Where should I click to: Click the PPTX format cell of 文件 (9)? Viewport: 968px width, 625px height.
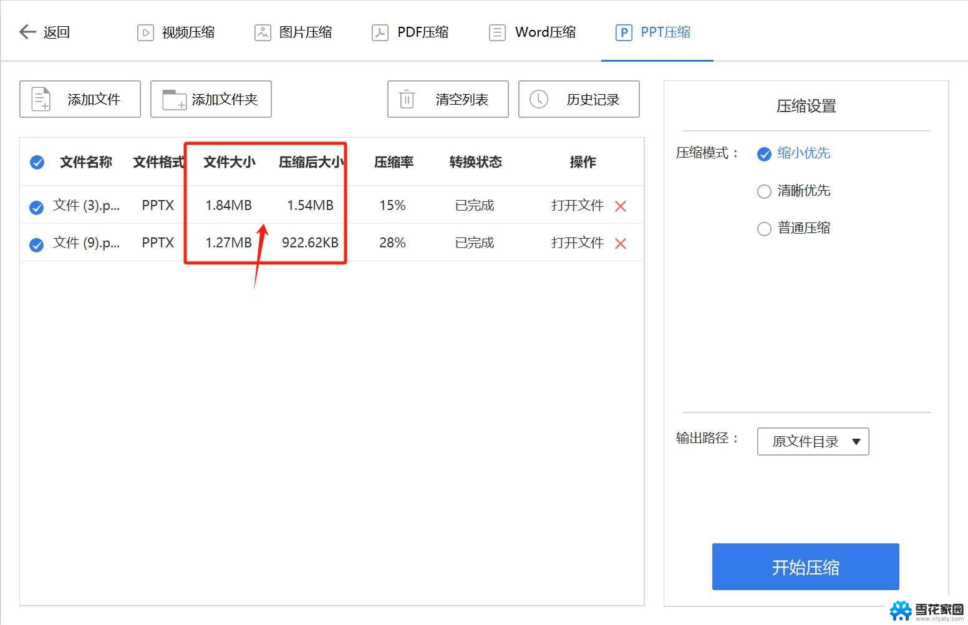[x=158, y=242]
